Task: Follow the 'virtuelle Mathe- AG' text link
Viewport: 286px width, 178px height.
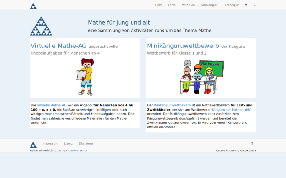Action: 51,105
